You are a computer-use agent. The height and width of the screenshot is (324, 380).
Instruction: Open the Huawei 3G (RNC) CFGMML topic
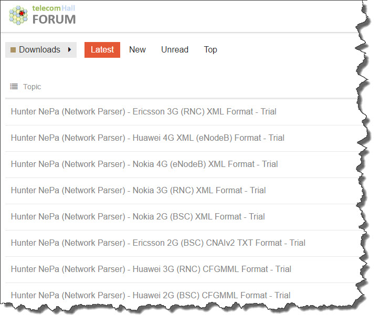tap(151, 269)
